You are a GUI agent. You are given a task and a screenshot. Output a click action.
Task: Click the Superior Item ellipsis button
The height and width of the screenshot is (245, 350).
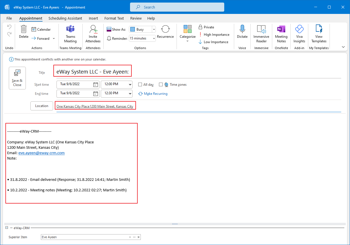(x=134, y=237)
